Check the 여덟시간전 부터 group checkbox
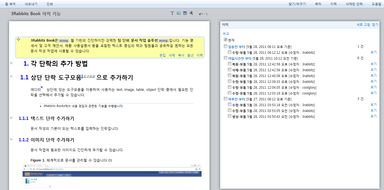The width and height of the screenshot is (384, 190). pyautogui.click(x=226, y=58)
